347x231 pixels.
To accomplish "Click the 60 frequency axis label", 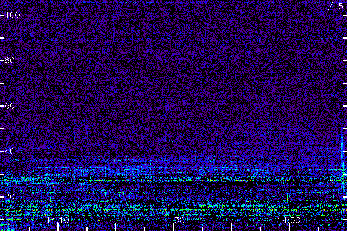I will click(x=10, y=105).
